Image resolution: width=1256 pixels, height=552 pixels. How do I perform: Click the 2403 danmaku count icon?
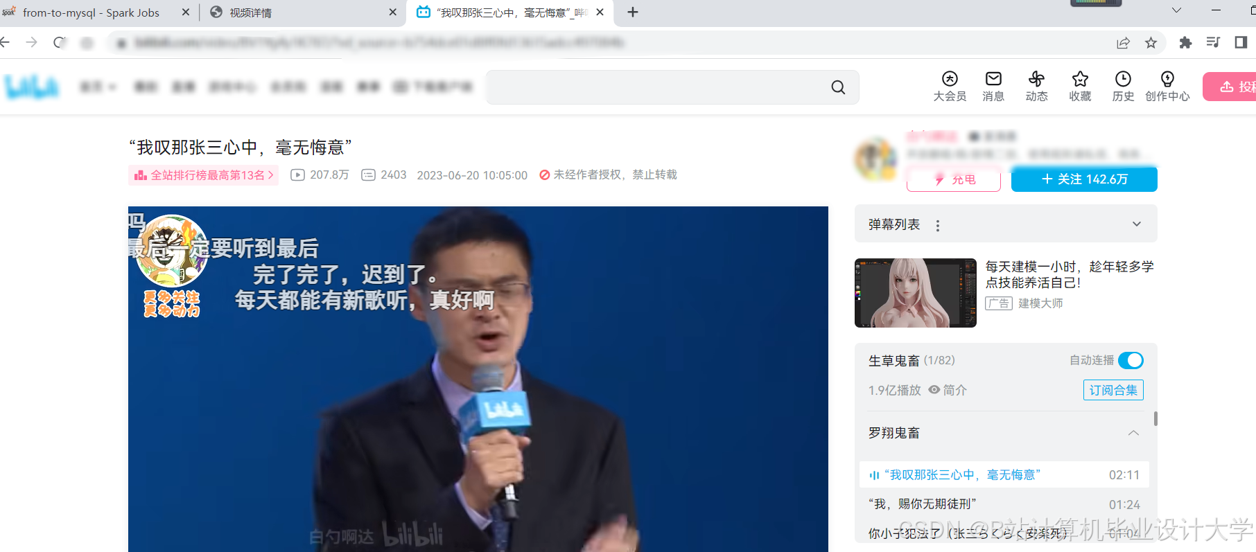(368, 175)
